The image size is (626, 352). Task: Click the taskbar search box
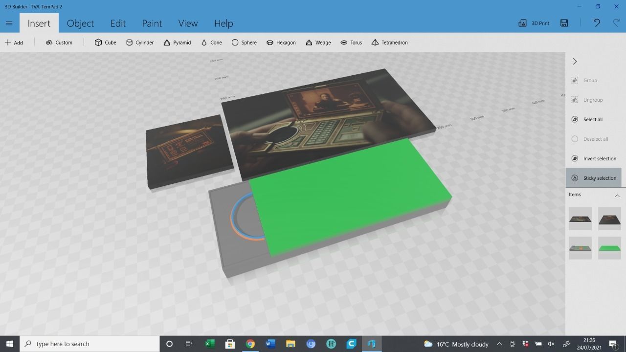tap(89, 344)
